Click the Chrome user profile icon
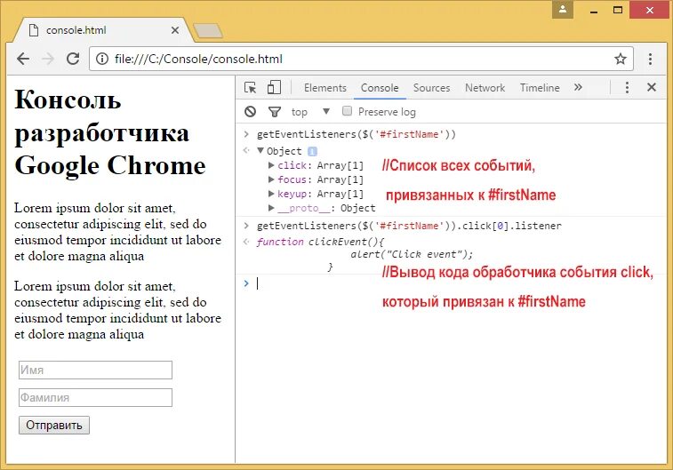The height and width of the screenshot is (470, 673). (563, 10)
